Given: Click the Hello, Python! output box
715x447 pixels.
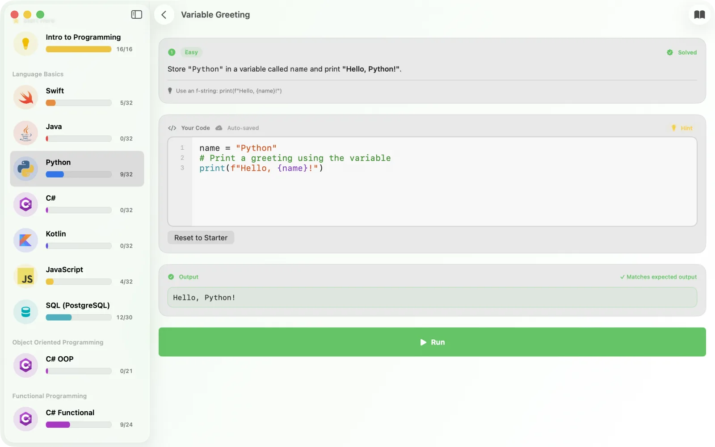Looking at the screenshot, I should tap(432, 297).
